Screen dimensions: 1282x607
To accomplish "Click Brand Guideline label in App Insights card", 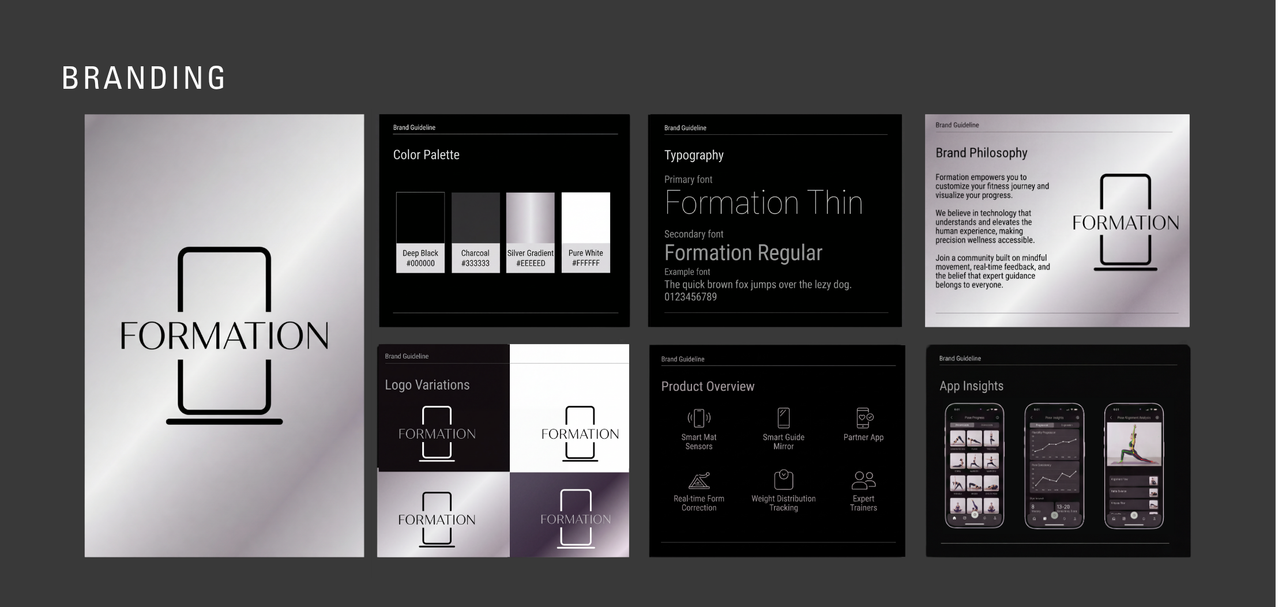I will point(960,359).
